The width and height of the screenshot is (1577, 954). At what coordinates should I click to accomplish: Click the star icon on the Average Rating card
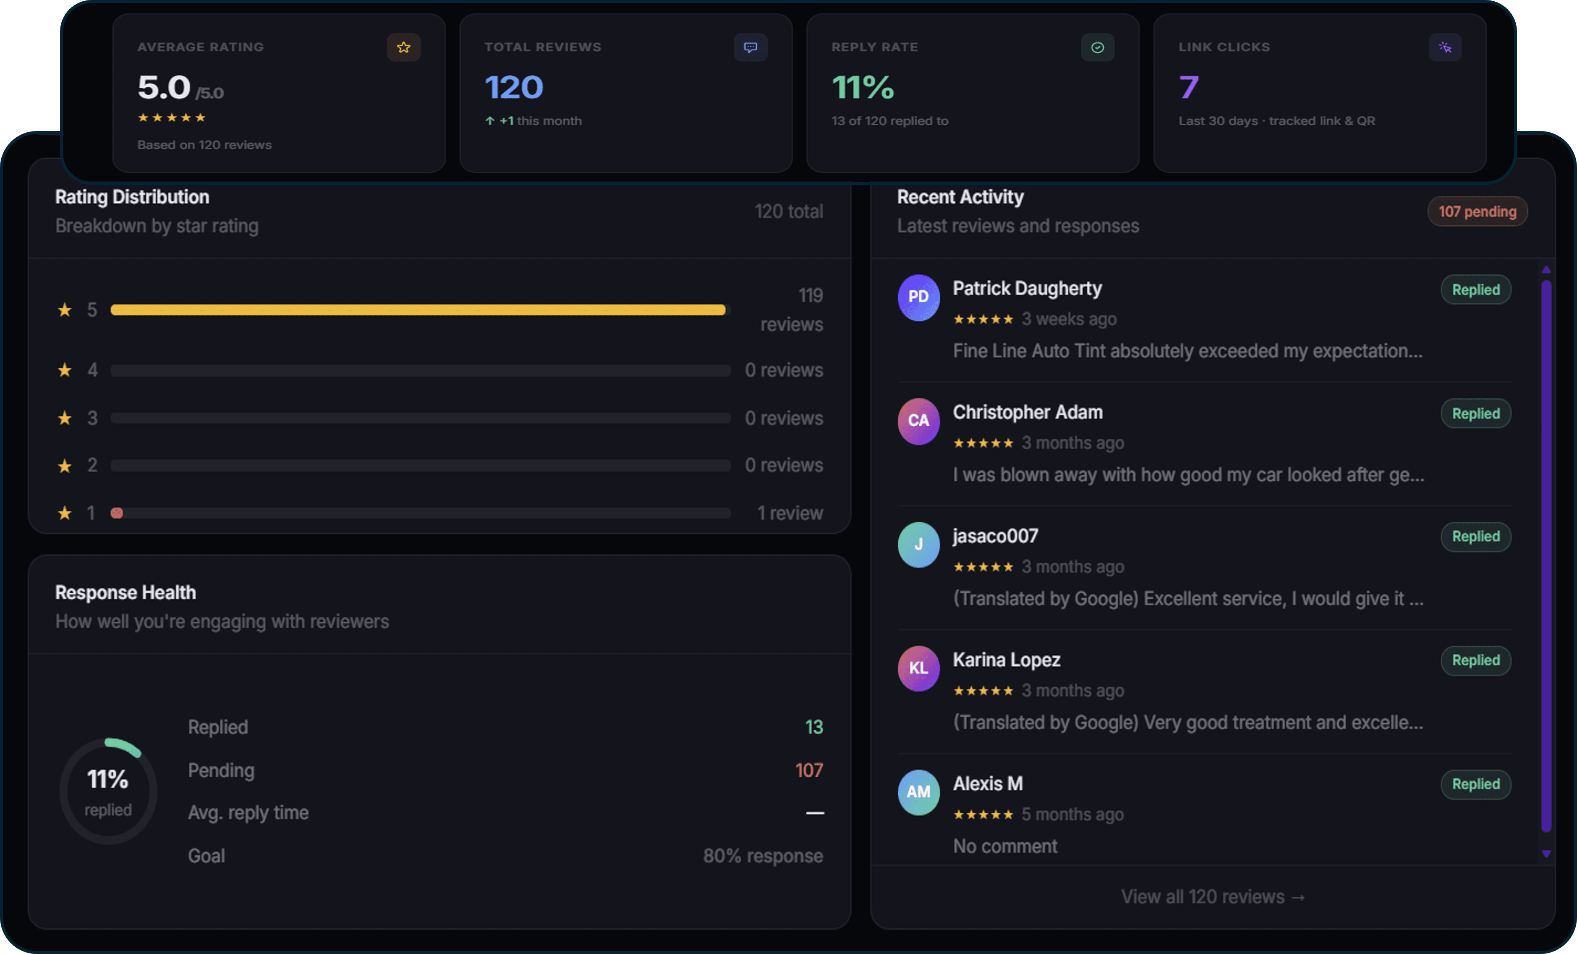pos(404,47)
